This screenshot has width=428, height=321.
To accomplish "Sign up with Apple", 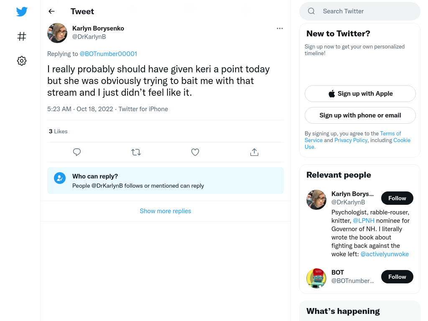I will point(360,94).
